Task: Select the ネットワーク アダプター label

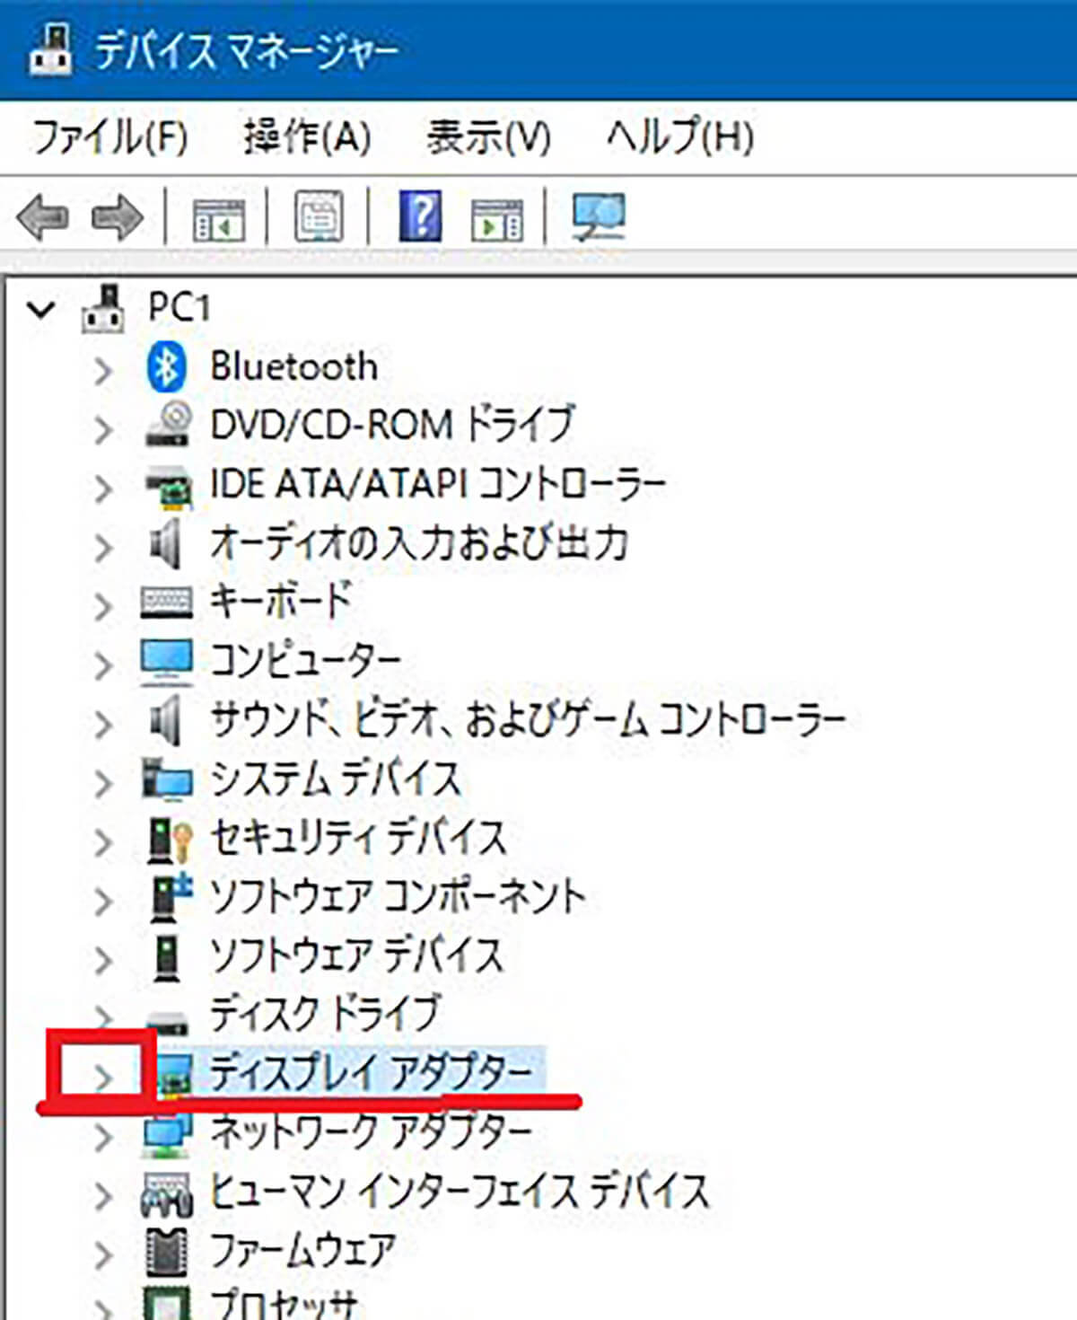Action: pyautogui.click(x=372, y=1131)
